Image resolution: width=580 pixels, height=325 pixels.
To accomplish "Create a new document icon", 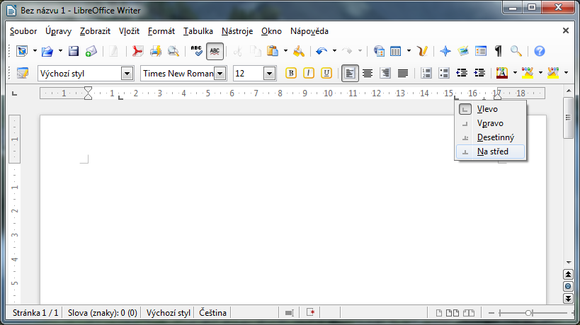I will pyautogui.click(x=22, y=51).
